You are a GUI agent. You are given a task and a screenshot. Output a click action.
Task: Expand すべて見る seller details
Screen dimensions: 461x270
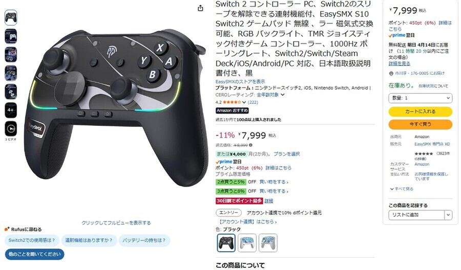pos(402,189)
